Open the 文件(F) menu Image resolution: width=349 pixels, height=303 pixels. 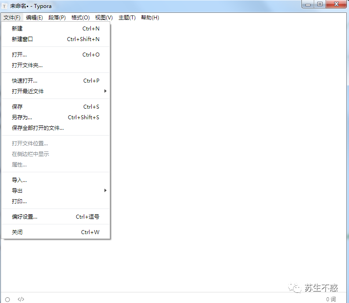pos(12,17)
